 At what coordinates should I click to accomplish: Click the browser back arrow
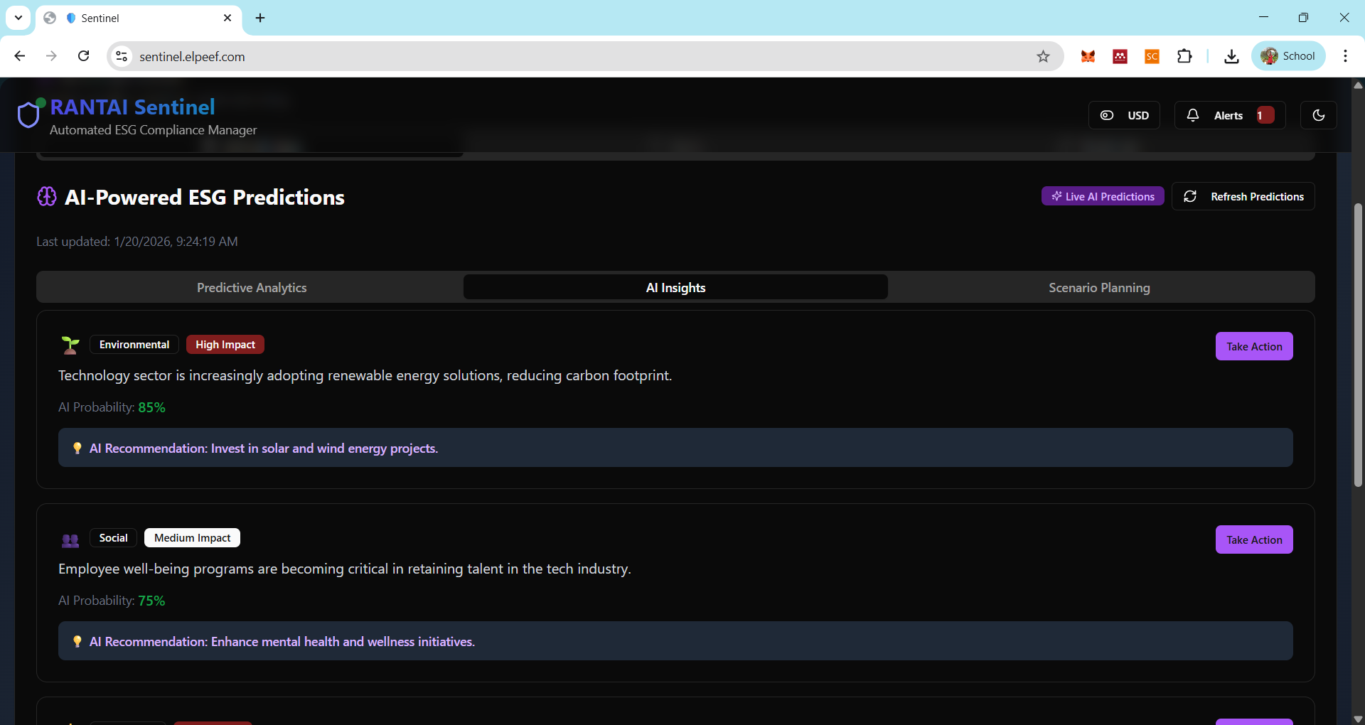pos(19,56)
